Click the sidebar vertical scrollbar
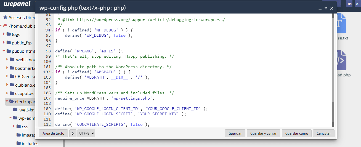The image size is (361, 147). [x=64, y=143]
